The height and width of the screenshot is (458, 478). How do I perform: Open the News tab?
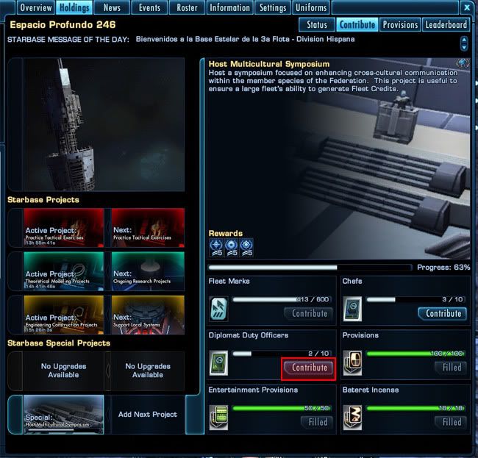click(x=112, y=7)
